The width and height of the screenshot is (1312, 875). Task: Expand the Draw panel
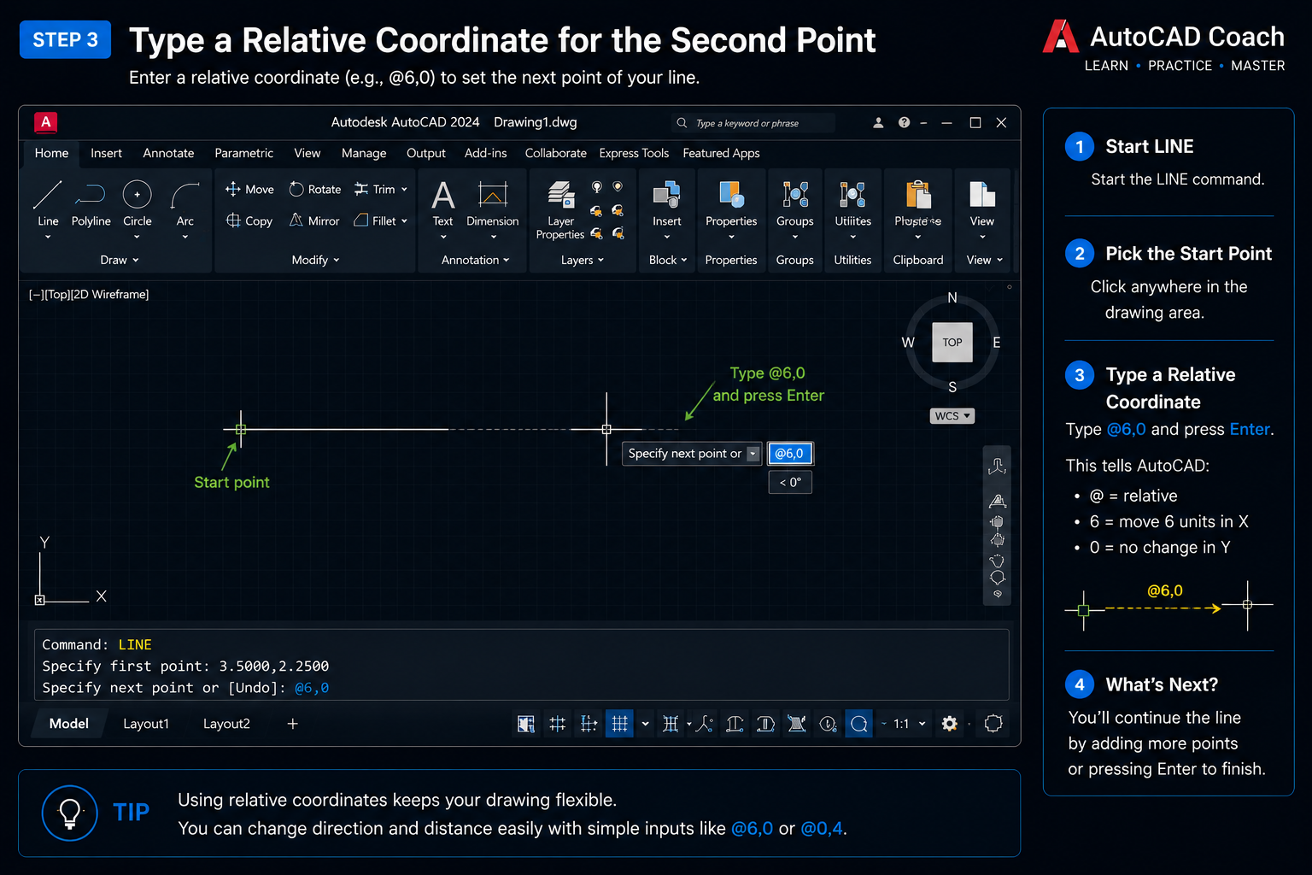[119, 260]
